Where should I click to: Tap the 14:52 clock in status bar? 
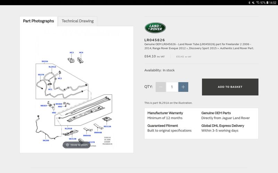(273, 3)
